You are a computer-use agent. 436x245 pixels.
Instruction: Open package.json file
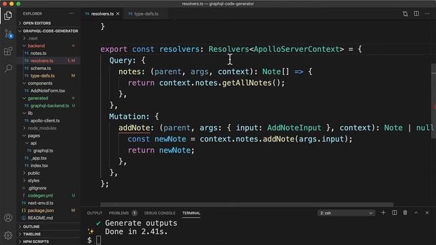tap(41, 210)
